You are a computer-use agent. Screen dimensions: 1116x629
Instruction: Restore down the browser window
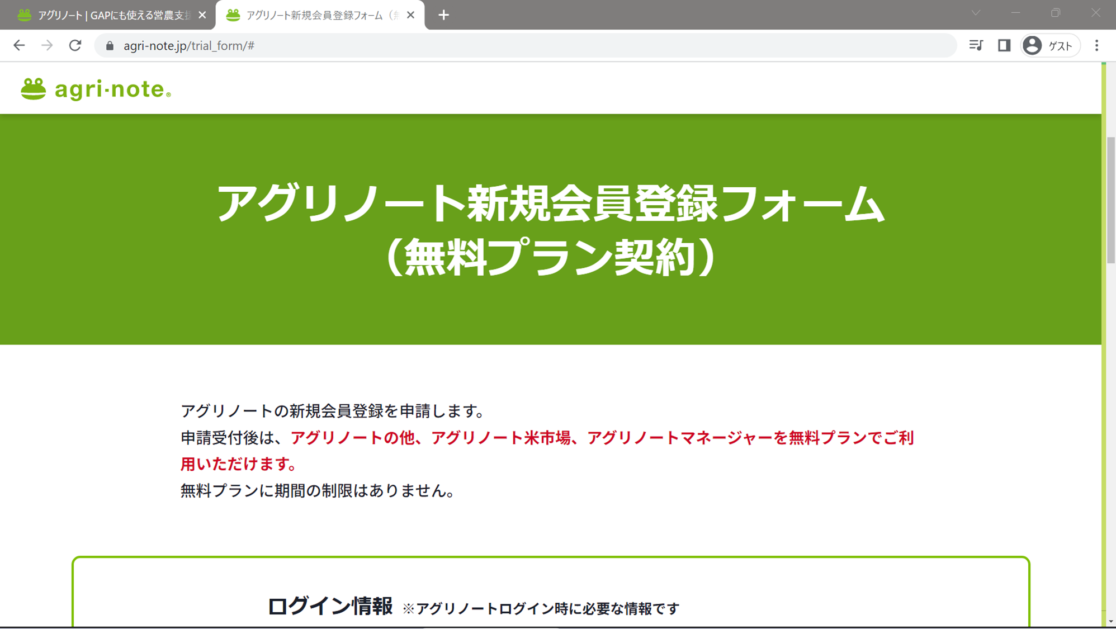[x=1056, y=13]
